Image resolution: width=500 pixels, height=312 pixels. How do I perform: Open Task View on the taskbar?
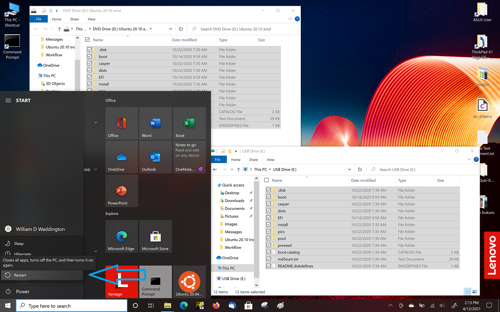151,305
